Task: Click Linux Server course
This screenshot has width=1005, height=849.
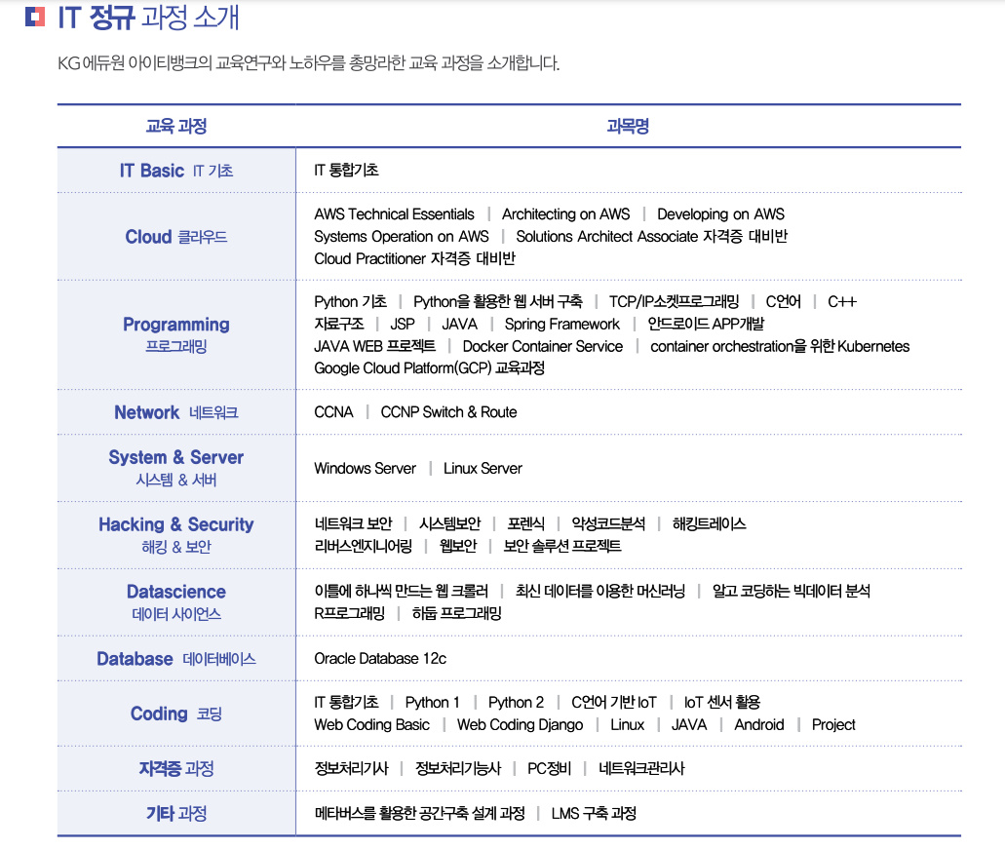Action: point(483,469)
